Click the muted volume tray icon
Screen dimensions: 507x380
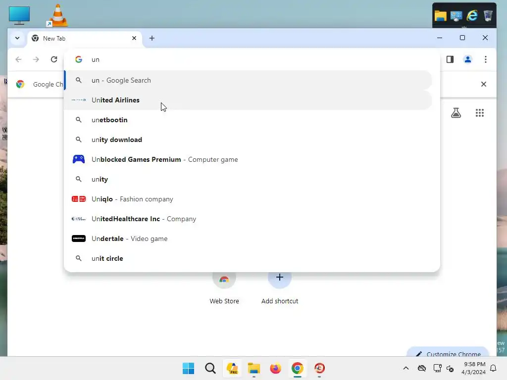click(450, 368)
